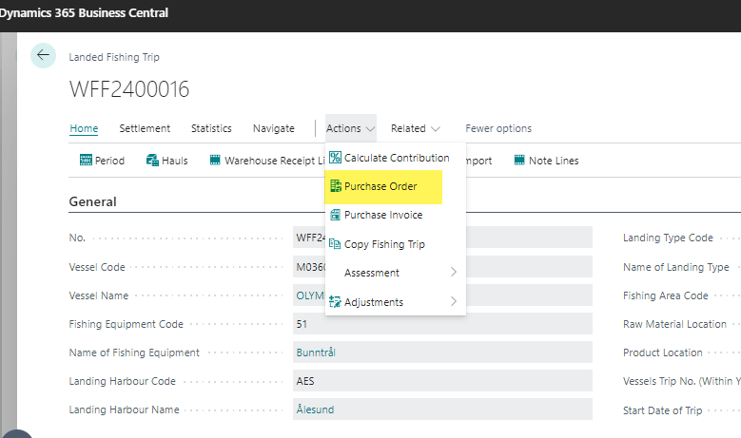Click the back arrow button

(x=43, y=56)
